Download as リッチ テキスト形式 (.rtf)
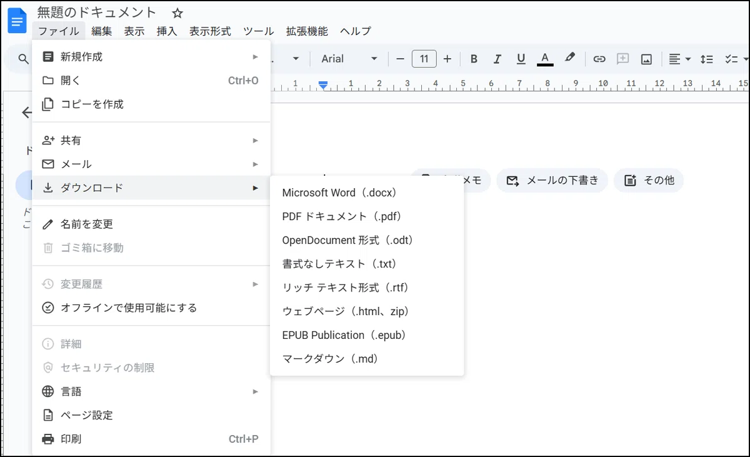Viewport: 750px width, 457px height. click(367, 288)
